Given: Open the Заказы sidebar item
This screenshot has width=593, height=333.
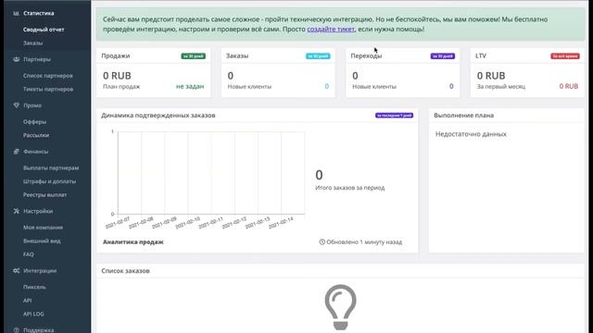Looking at the screenshot, I should click(33, 43).
